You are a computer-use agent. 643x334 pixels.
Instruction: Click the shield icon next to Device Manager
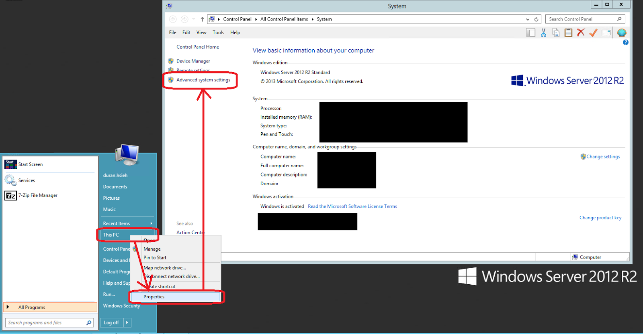[171, 61]
